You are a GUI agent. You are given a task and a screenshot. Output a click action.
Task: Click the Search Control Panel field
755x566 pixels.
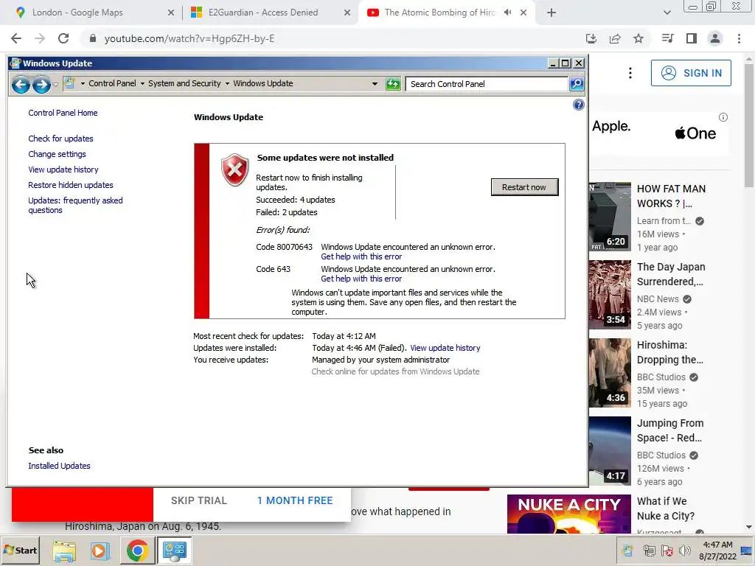point(487,84)
